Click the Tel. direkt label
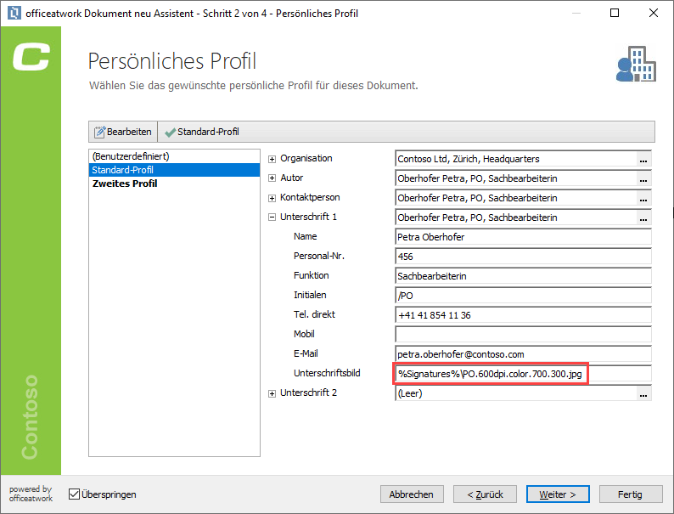 (314, 314)
